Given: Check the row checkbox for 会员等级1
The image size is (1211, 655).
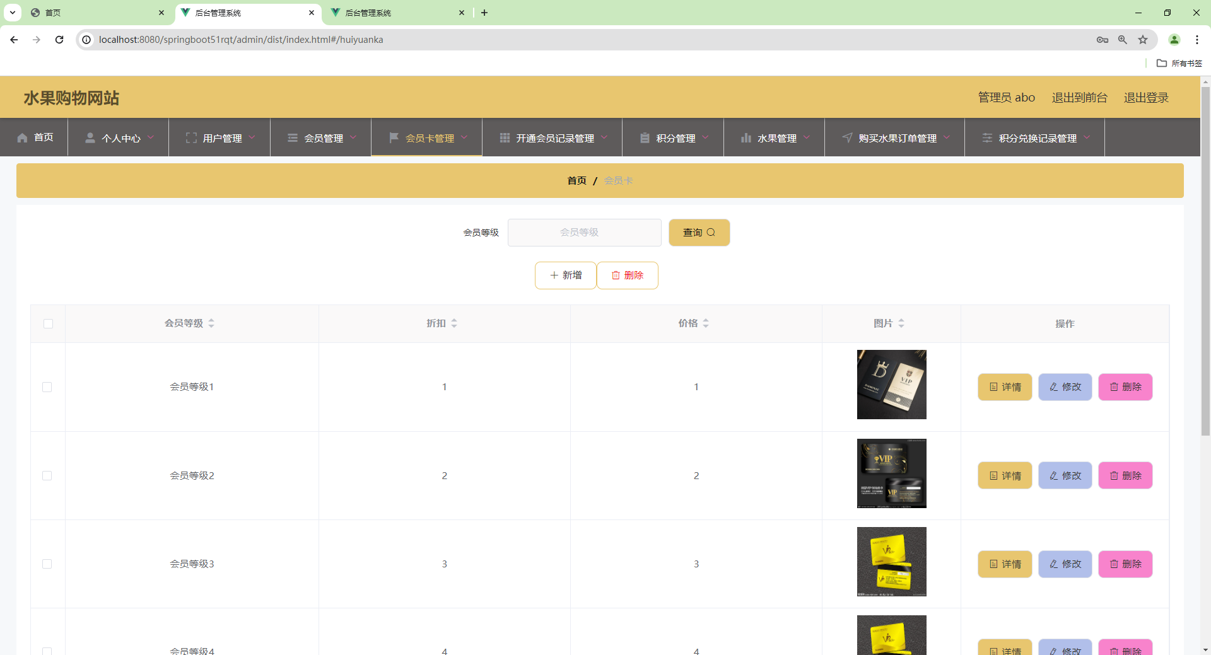Looking at the screenshot, I should tap(47, 387).
